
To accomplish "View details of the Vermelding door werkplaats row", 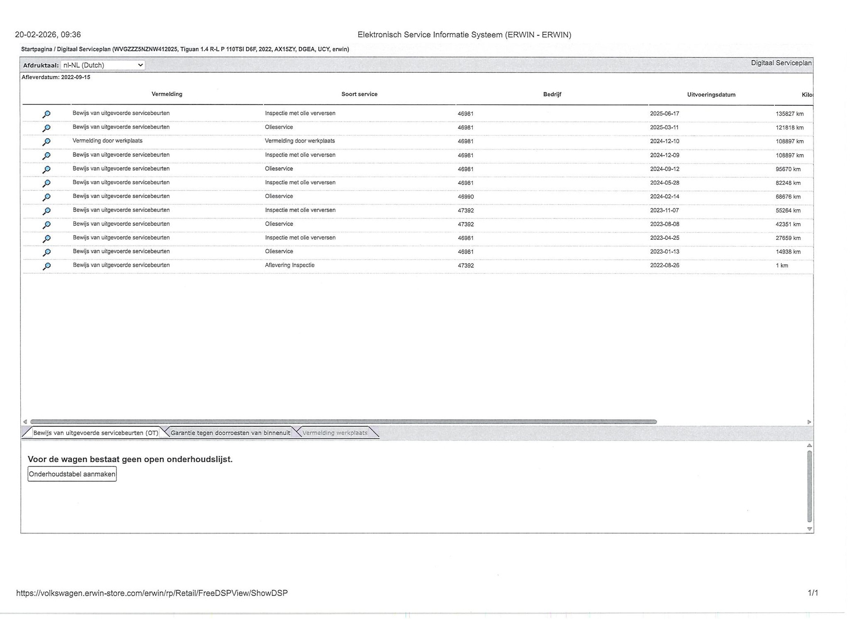I will pos(46,142).
